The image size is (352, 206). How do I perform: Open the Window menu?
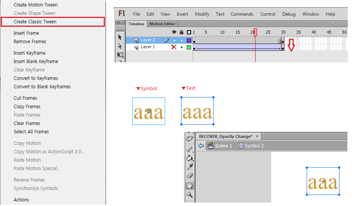click(x=311, y=14)
